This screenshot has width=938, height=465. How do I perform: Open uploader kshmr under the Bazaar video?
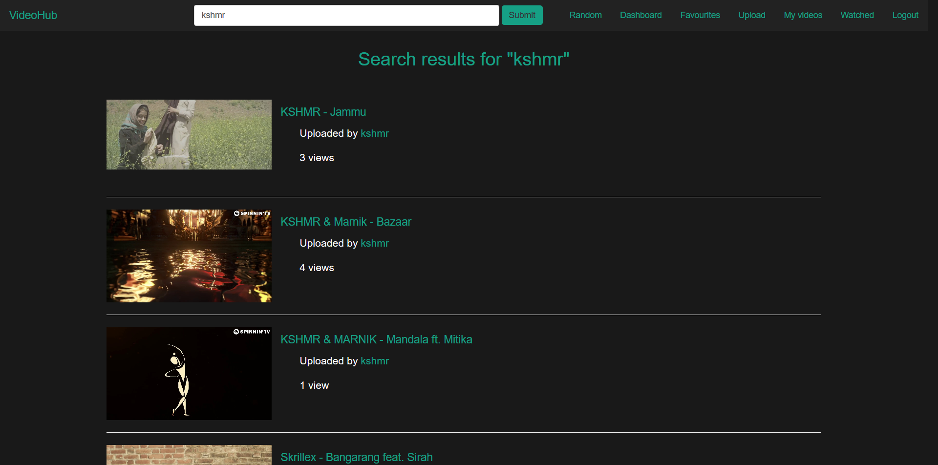coord(375,243)
